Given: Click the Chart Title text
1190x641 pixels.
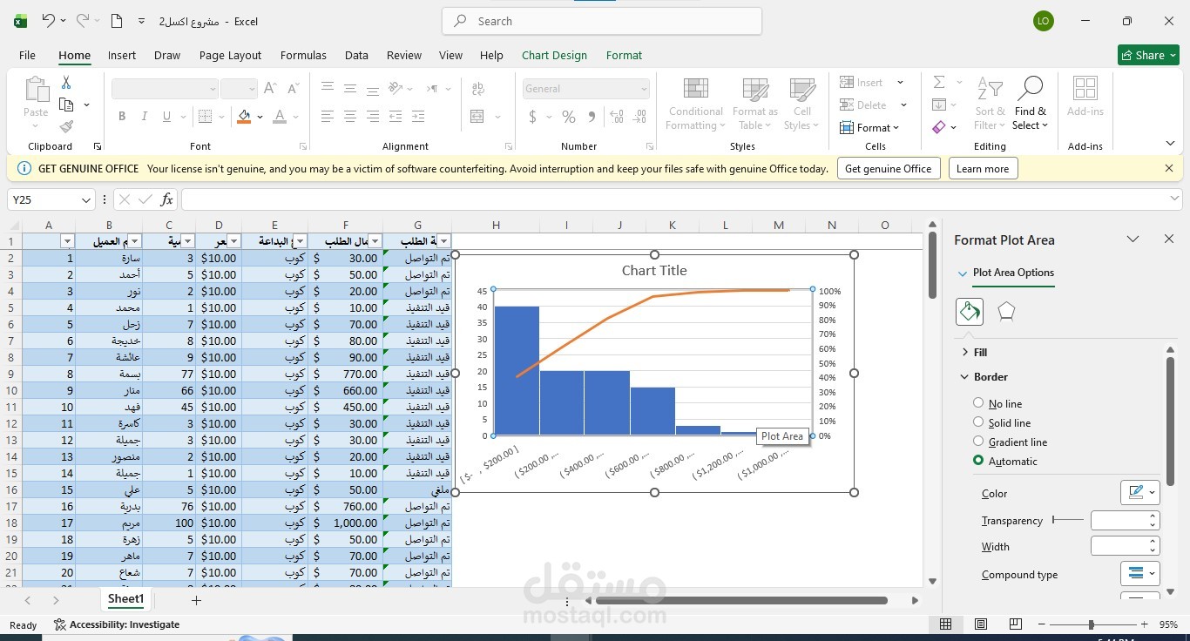Looking at the screenshot, I should (654, 271).
